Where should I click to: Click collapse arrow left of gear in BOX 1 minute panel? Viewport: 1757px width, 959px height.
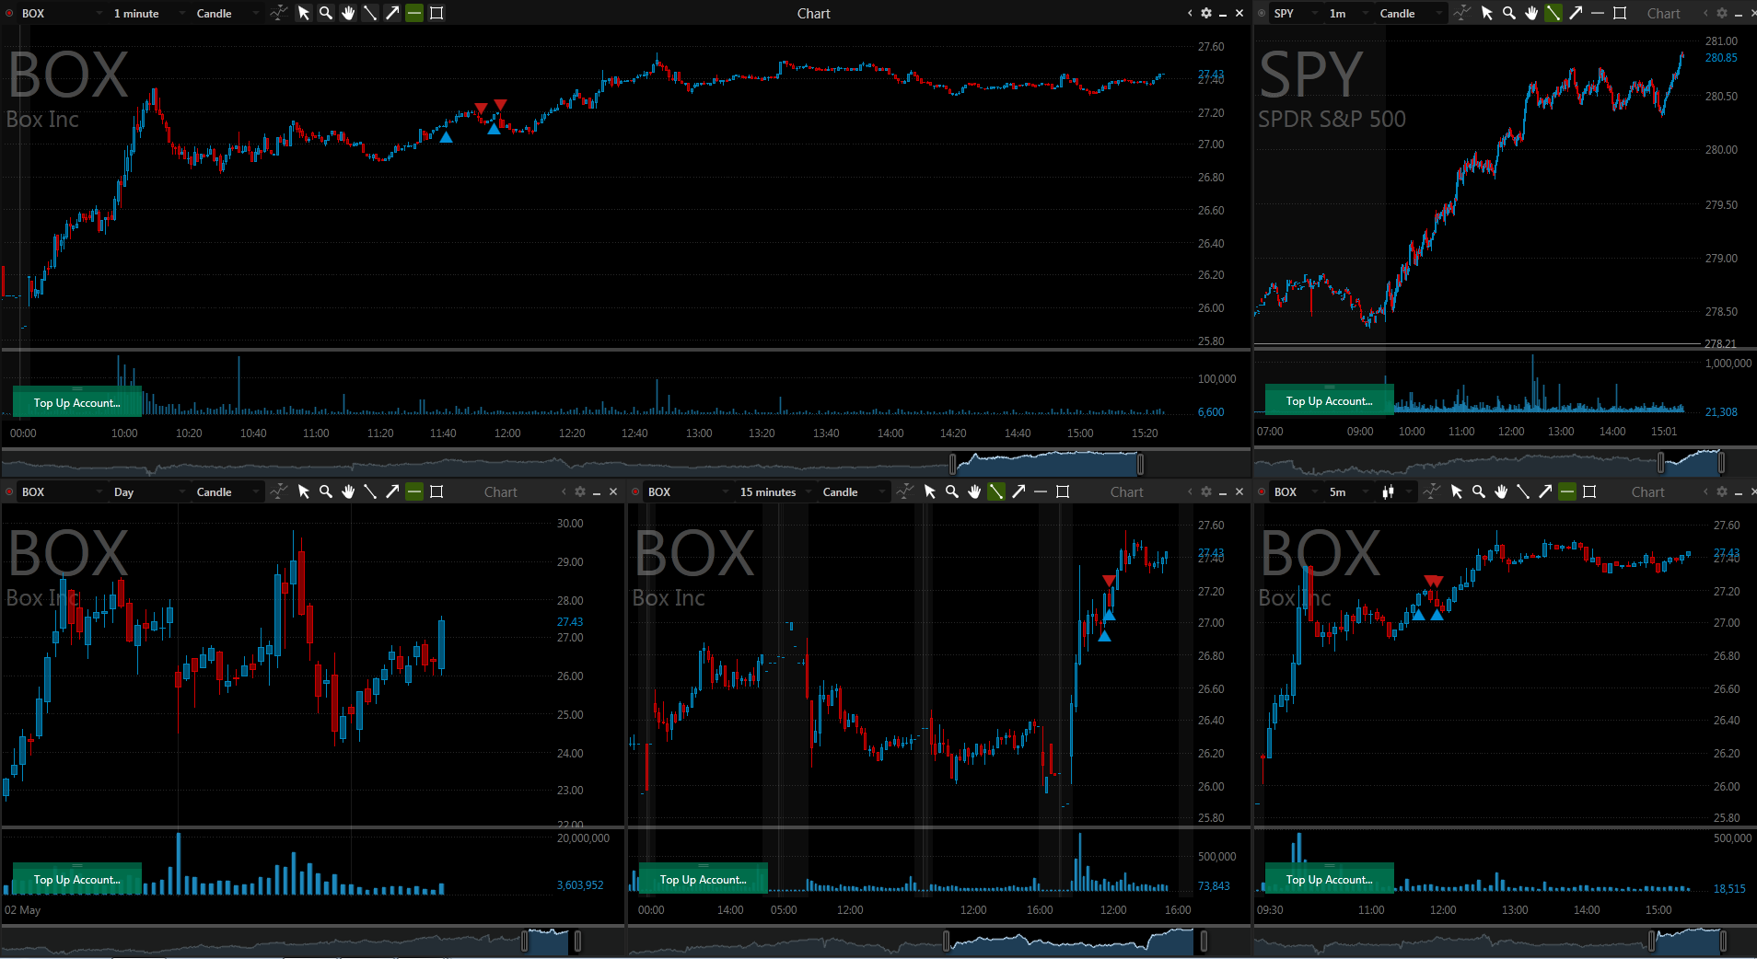point(1190,13)
